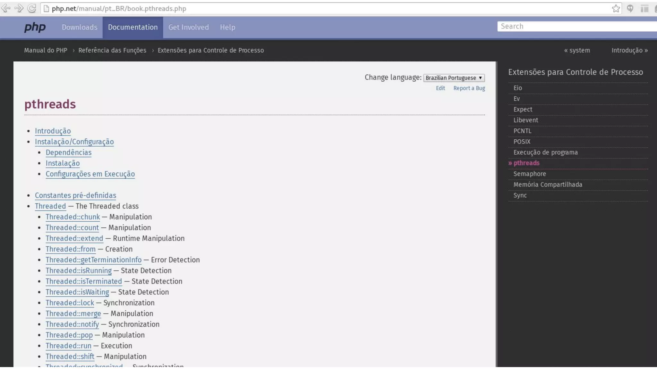The image size is (657, 369).
Task: Click the Referência das Funções breadcrumb
Action: (112, 50)
